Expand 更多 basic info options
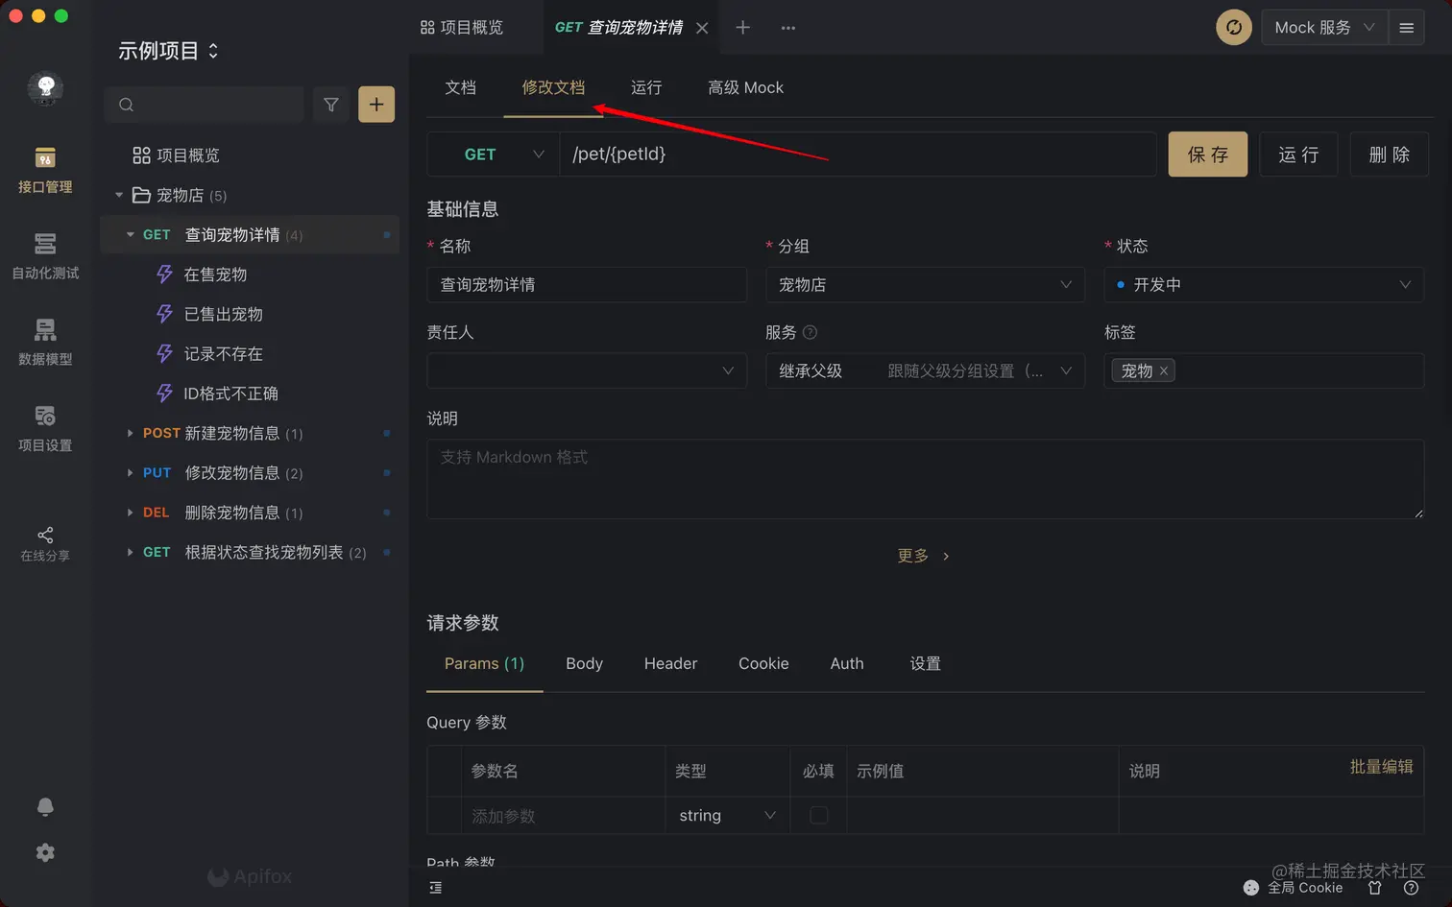1452x907 pixels. [923, 556]
